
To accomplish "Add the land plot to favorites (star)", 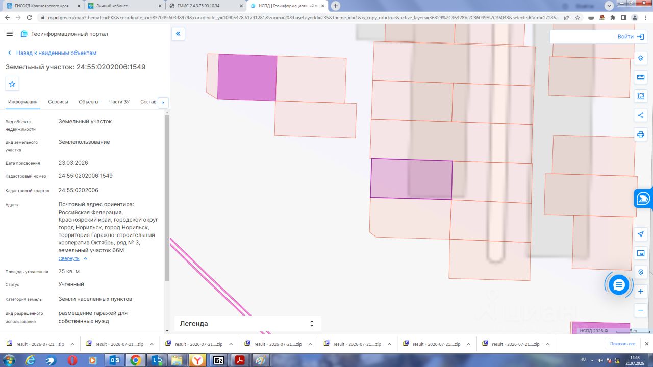I will [12, 84].
